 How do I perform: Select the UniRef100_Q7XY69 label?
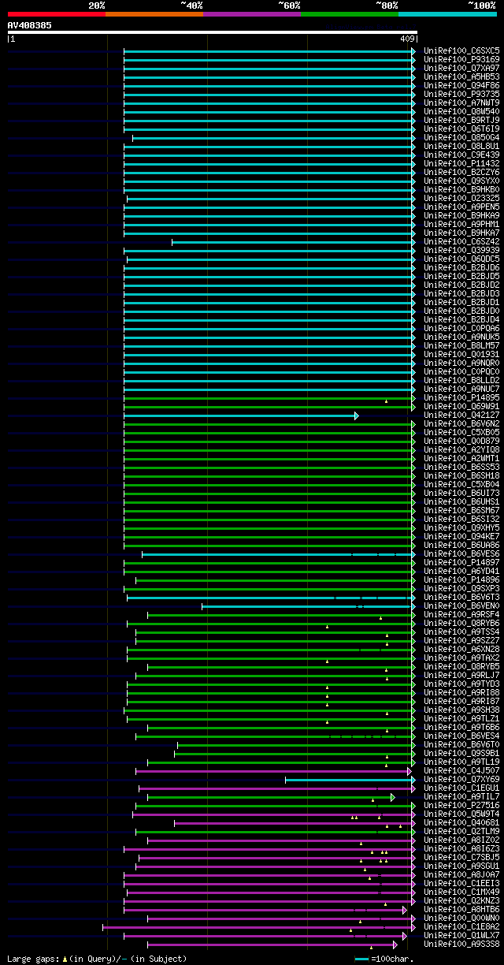pos(461,780)
